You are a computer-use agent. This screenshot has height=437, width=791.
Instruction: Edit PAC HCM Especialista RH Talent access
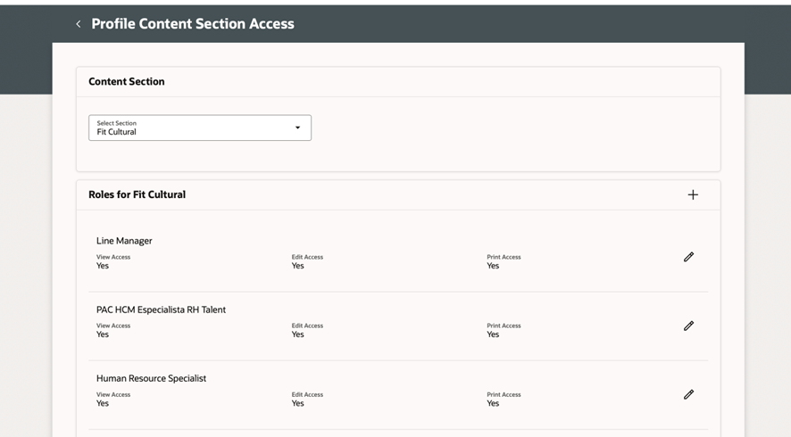tap(688, 326)
